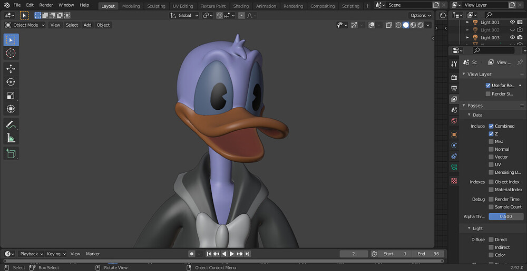Switch to the UV Editing workspace tab
This screenshot has width=527, height=271.
pos(183,6)
